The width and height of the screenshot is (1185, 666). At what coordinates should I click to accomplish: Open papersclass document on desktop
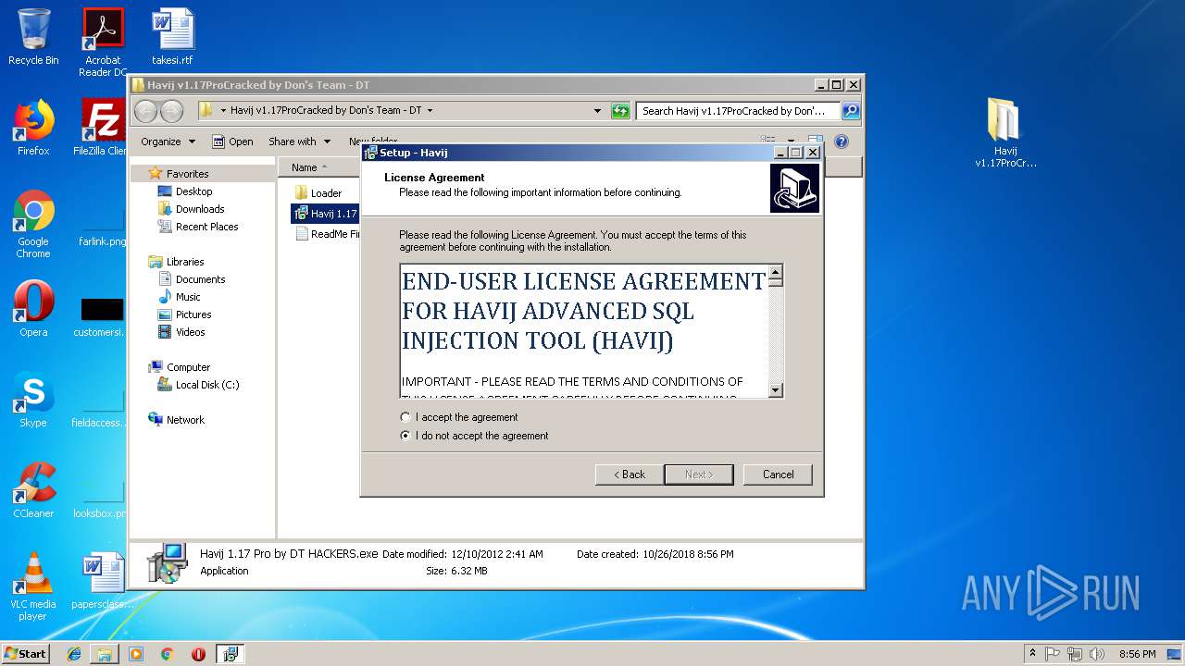click(102, 581)
